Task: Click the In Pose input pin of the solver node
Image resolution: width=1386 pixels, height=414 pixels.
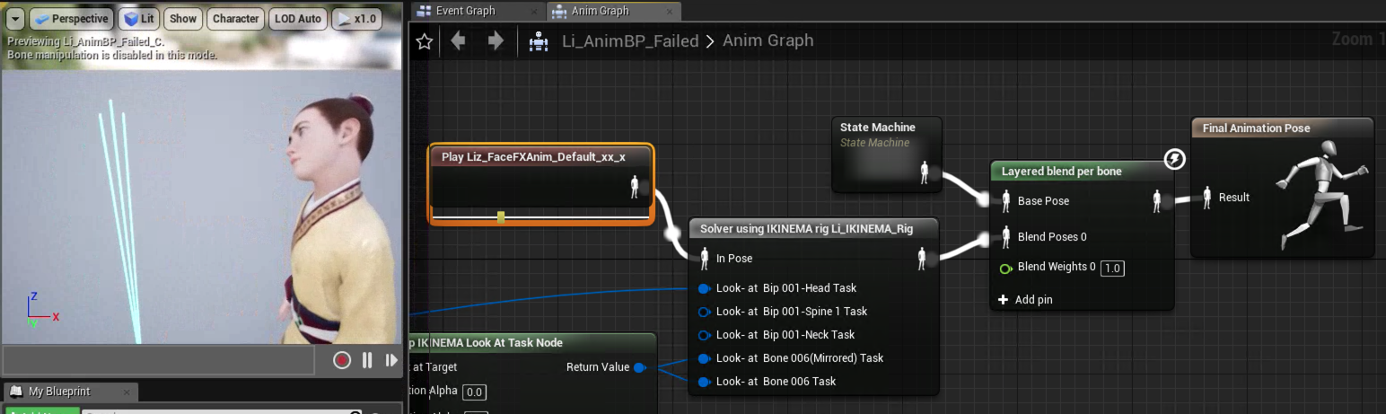Action: pyautogui.click(x=705, y=259)
